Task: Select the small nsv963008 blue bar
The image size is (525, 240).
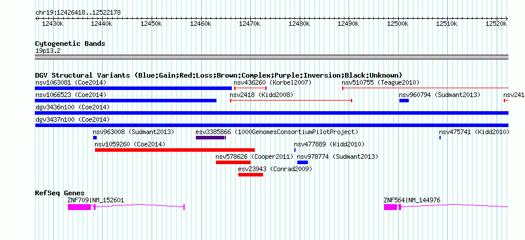Action: pos(95,138)
